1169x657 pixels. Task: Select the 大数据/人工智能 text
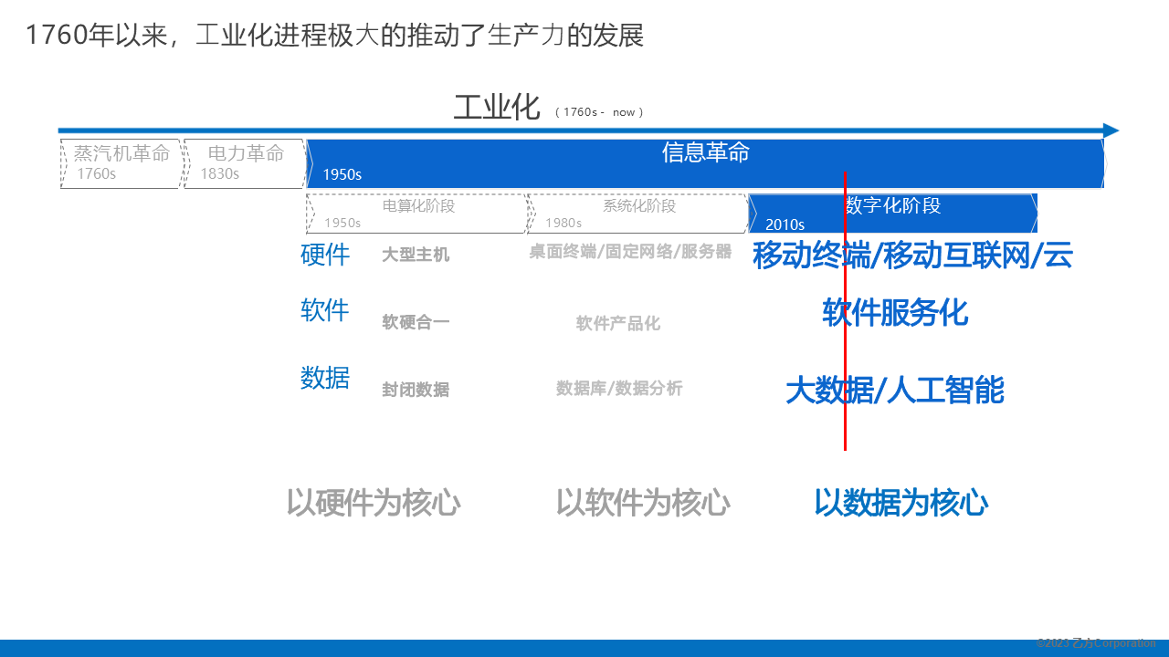(895, 391)
